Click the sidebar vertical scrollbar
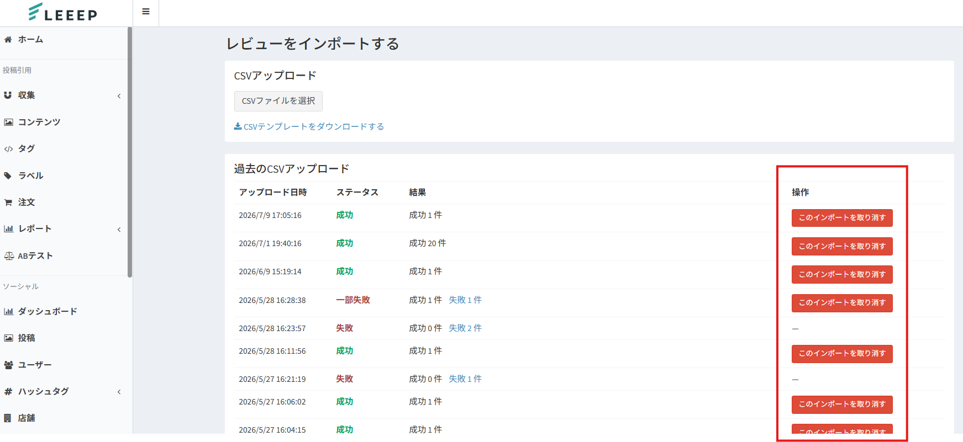 tap(130, 152)
